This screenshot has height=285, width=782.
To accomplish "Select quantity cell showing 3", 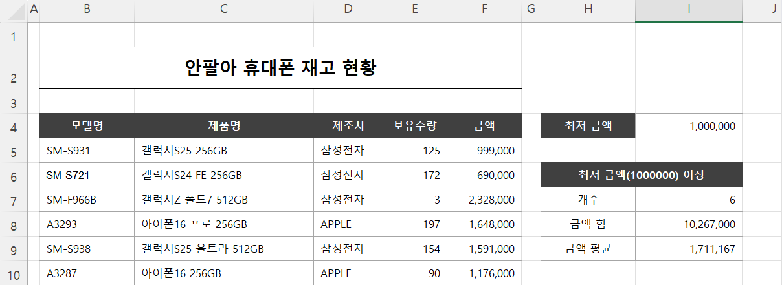I will [x=415, y=200].
